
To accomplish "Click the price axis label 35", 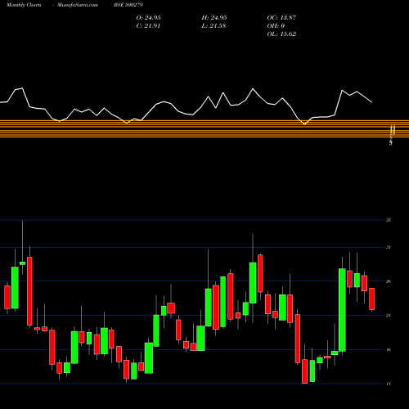I will [389, 220].
